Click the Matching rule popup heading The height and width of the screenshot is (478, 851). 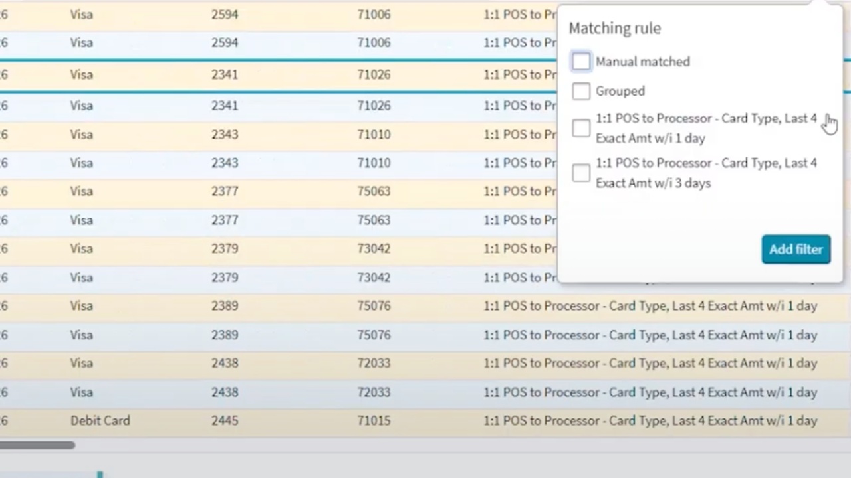coord(615,28)
